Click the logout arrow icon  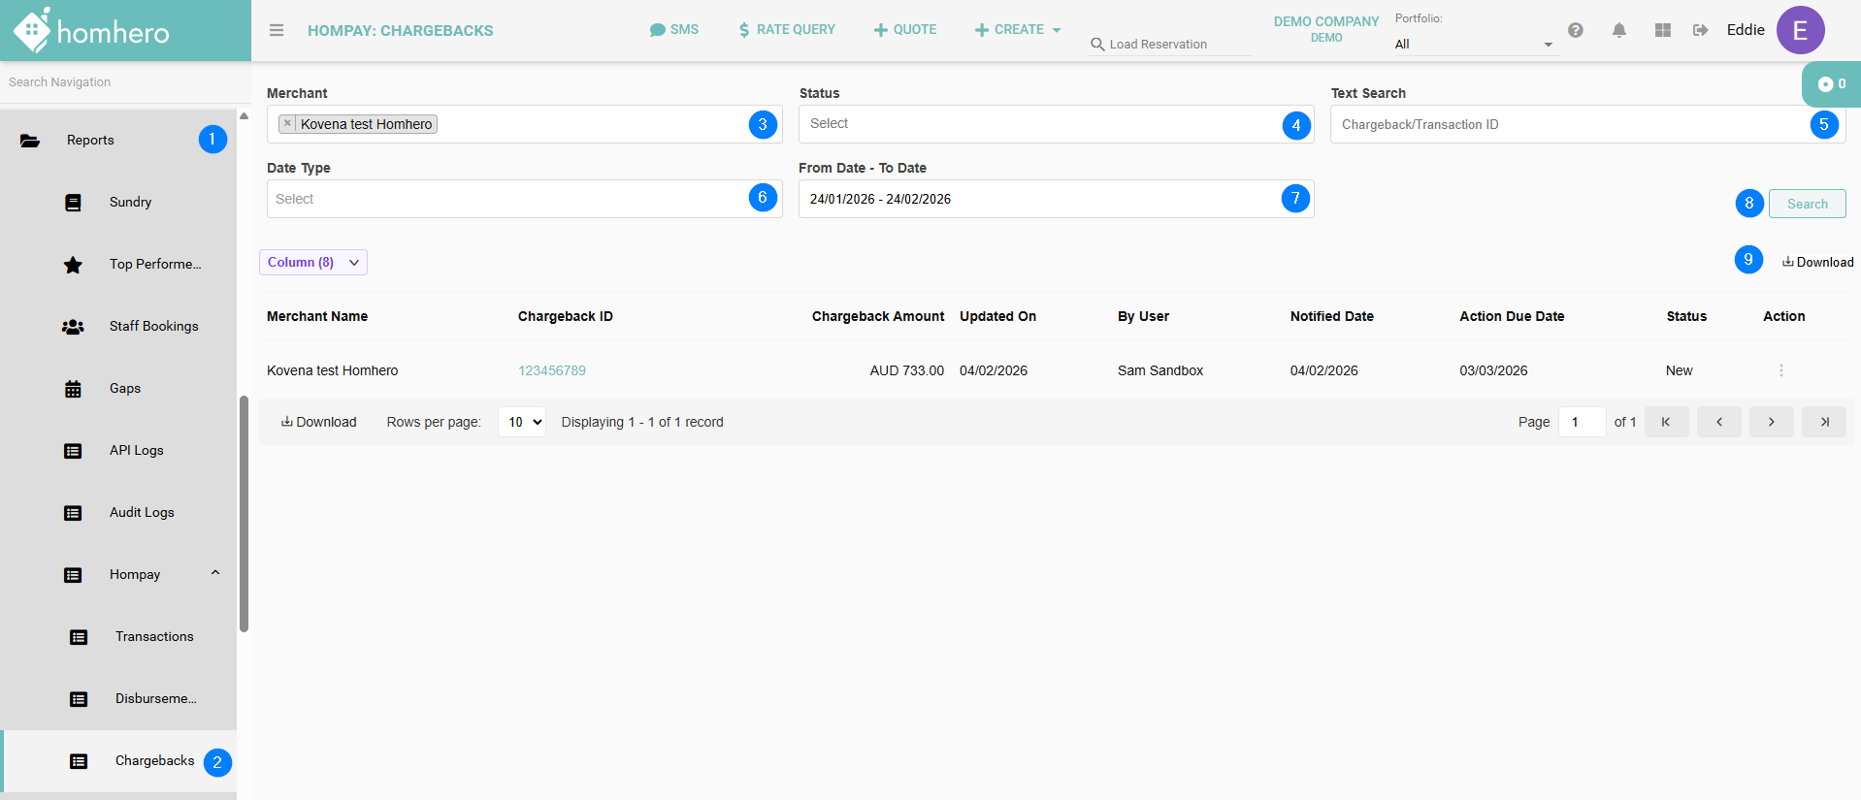pyautogui.click(x=1700, y=30)
